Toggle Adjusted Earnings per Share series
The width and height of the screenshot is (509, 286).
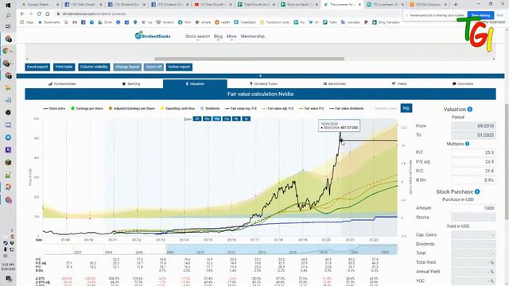click(131, 108)
